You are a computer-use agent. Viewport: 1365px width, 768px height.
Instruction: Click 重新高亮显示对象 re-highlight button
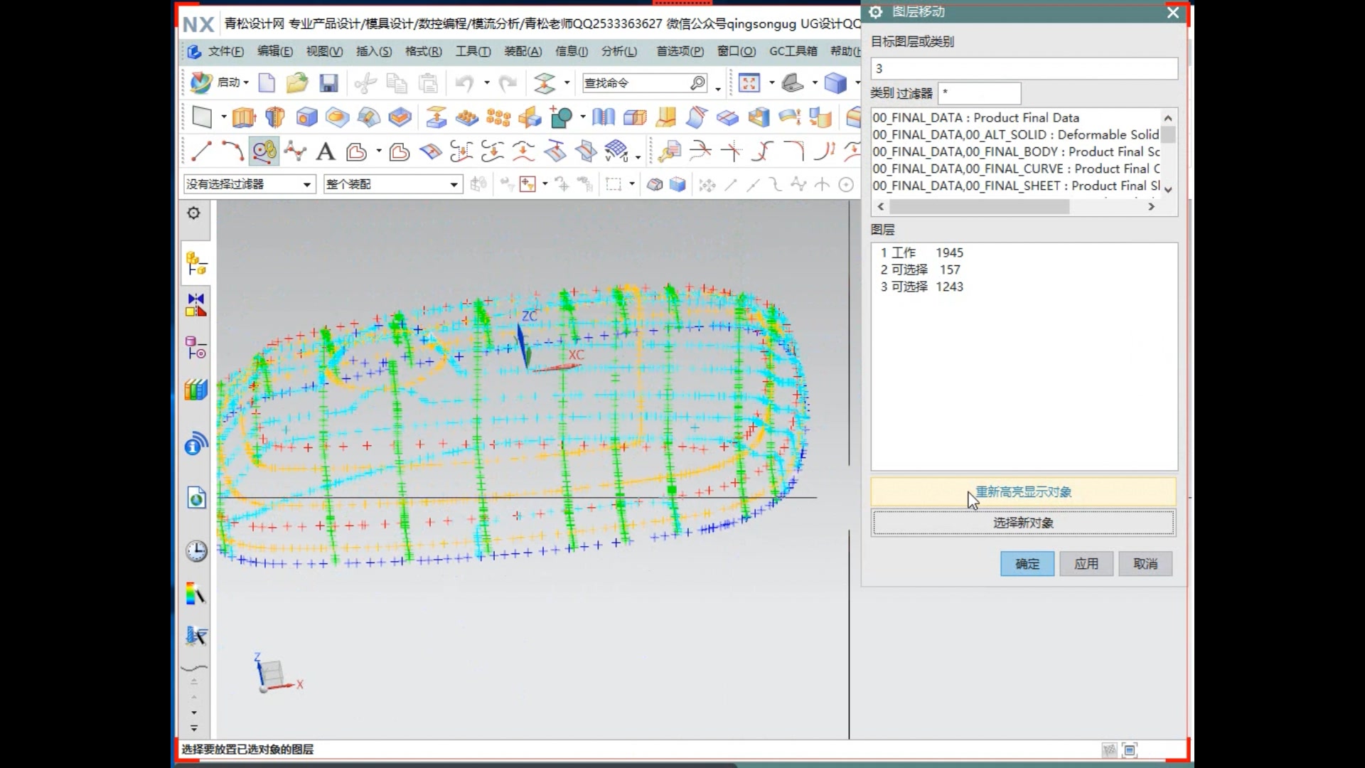(1023, 491)
